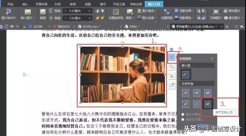The image size is (246, 136).
Task: Open the 插入 ribbon tab
Action: tap(25, 4)
